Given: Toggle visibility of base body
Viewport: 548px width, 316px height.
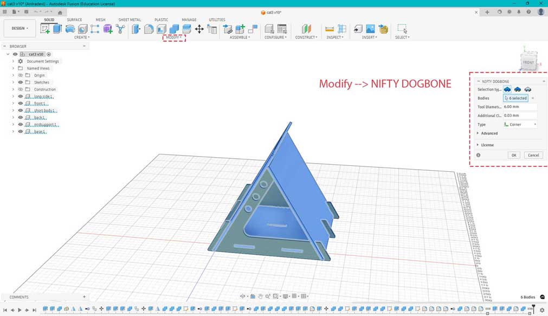Looking at the screenshot, I should [20, 131].
